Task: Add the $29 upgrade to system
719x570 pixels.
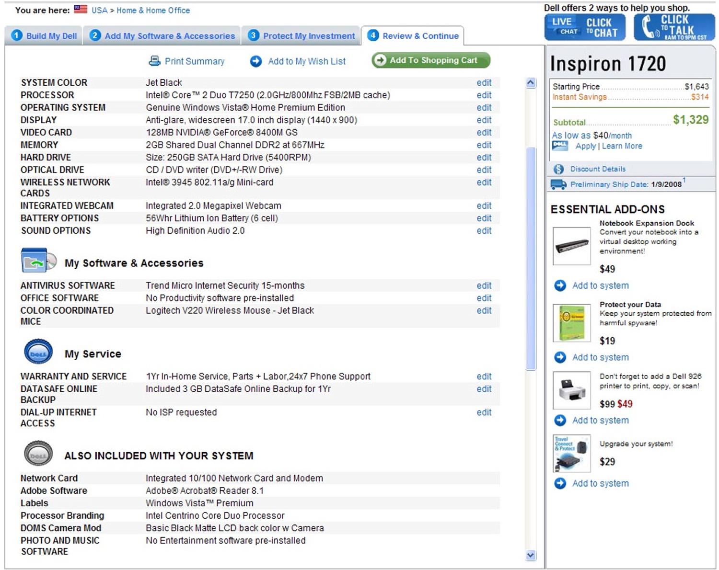Action: click(601, 483)
